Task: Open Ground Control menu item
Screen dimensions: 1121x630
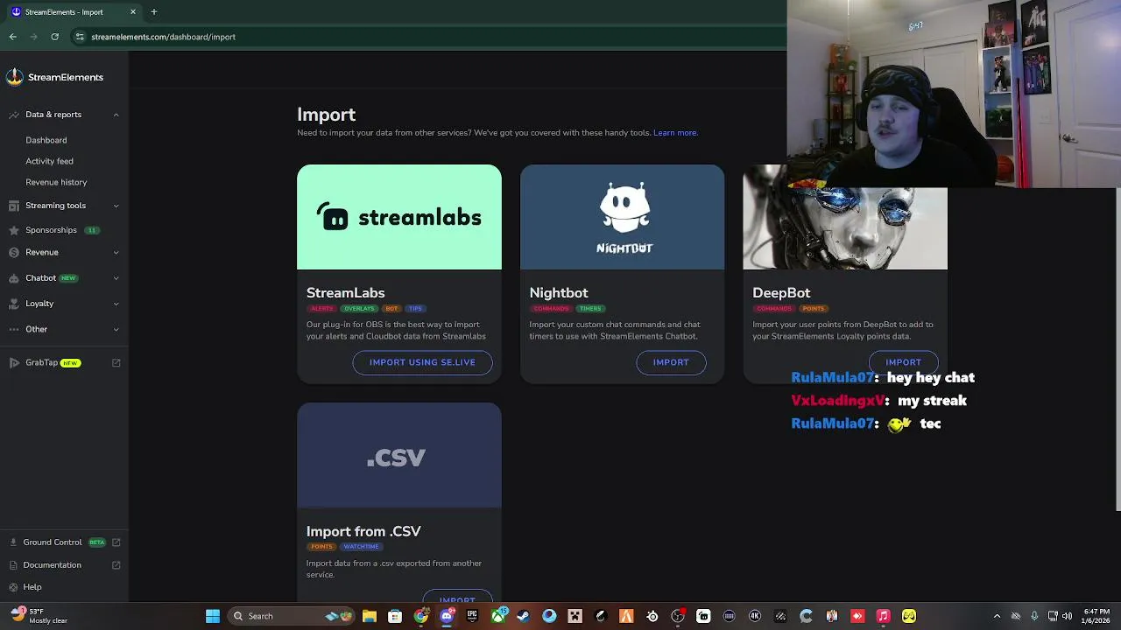Action: [x=53, y=542]
